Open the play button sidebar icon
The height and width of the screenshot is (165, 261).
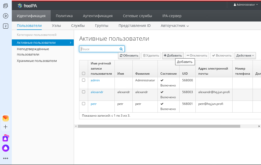[6, 16]
